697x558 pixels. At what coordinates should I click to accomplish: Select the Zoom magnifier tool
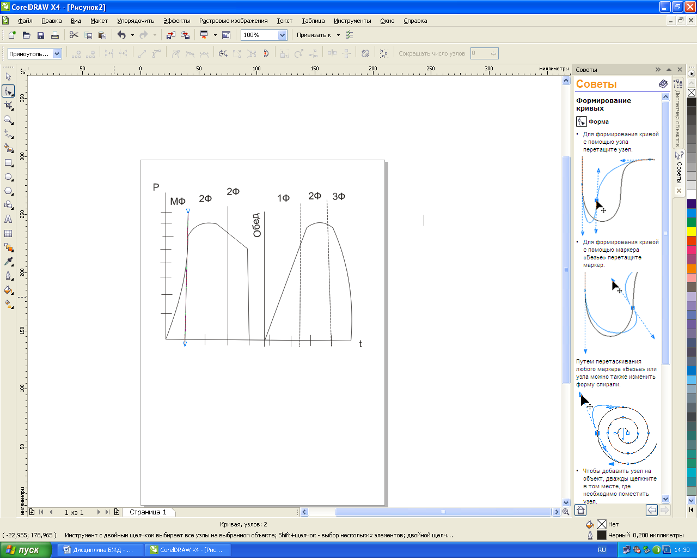pyautogui.click(x=8, y=120)
